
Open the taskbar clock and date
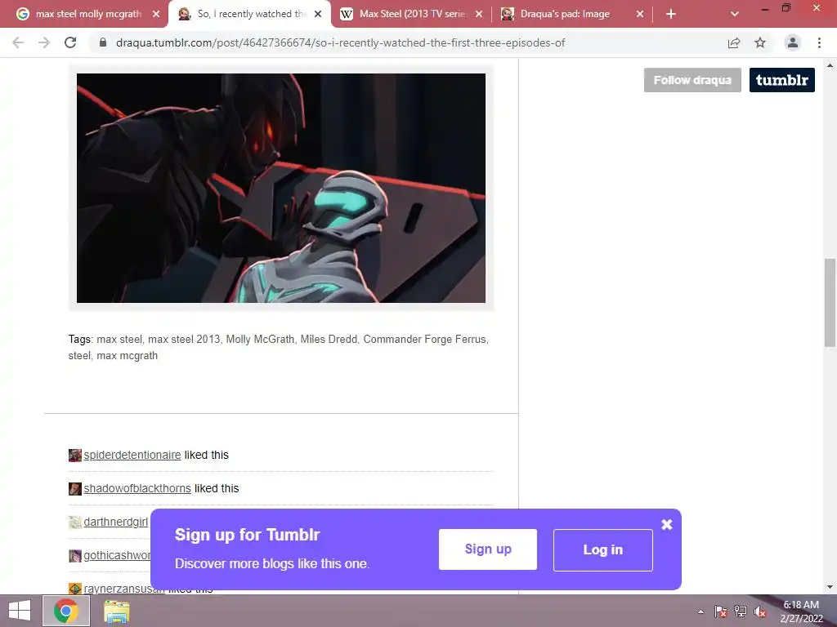pos(801,611)
